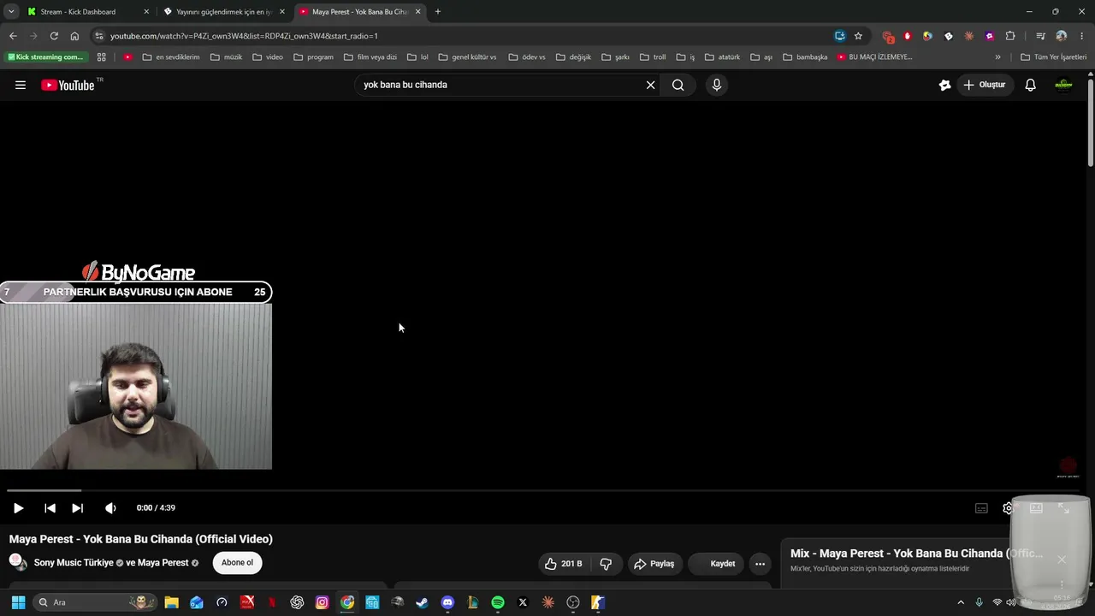
Task: Open the Kick streaming bookmark
Action: [x=46, y=57]
